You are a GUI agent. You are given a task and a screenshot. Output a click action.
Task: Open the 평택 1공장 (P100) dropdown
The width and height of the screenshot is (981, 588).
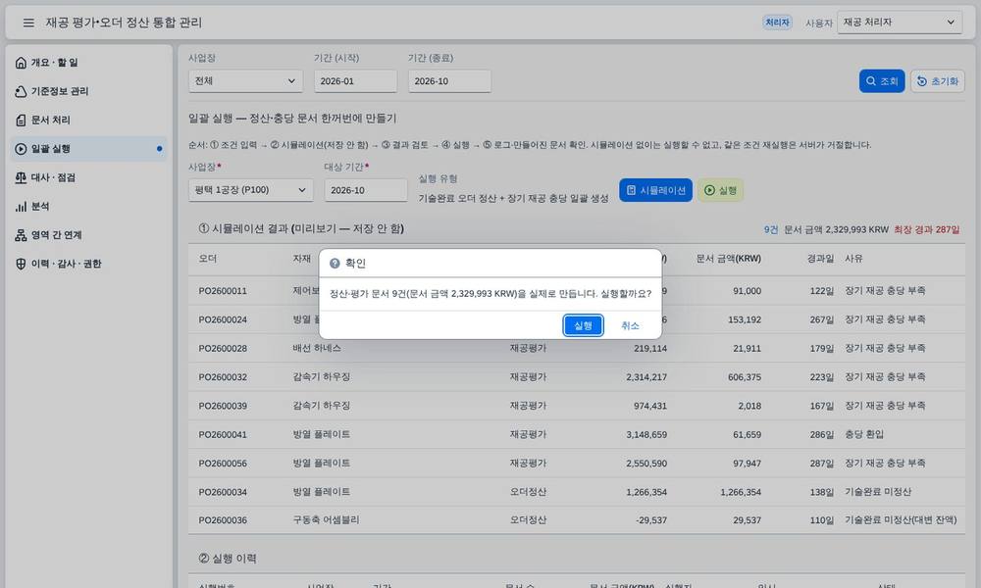point(250,190)
